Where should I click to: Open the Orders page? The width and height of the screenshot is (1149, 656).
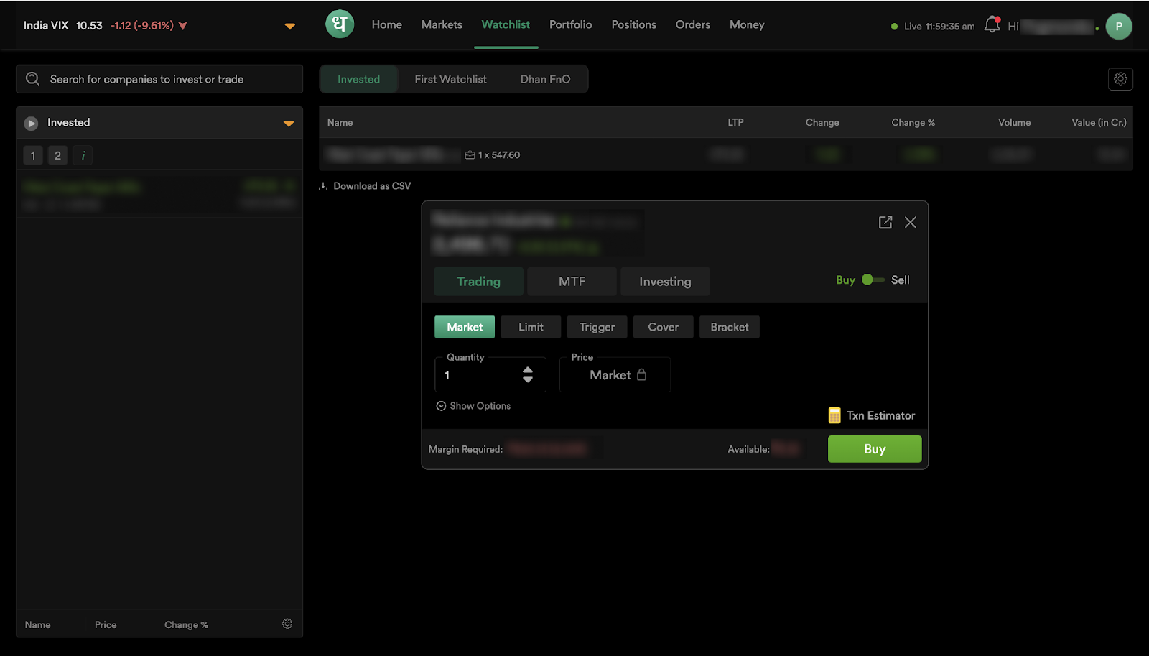click(x=693, y=24)
